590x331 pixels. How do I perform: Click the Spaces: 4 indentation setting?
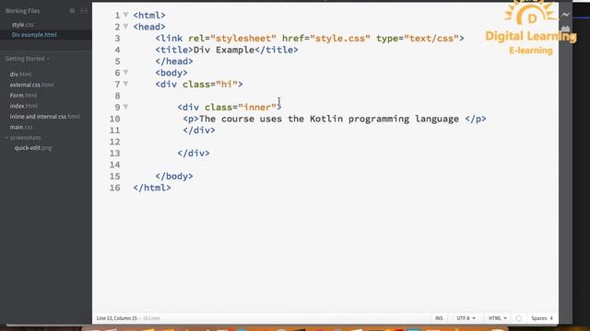click(542, 318)
